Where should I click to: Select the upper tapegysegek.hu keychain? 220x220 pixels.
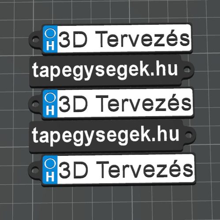point(112,71)
